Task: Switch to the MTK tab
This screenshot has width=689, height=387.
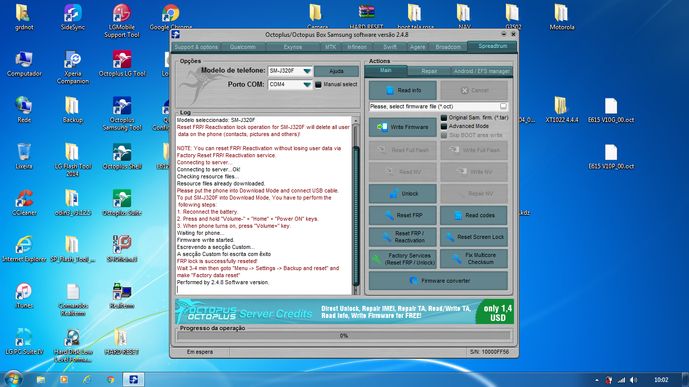Action: point(330,47)
